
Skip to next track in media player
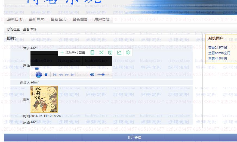click(73, 75)
